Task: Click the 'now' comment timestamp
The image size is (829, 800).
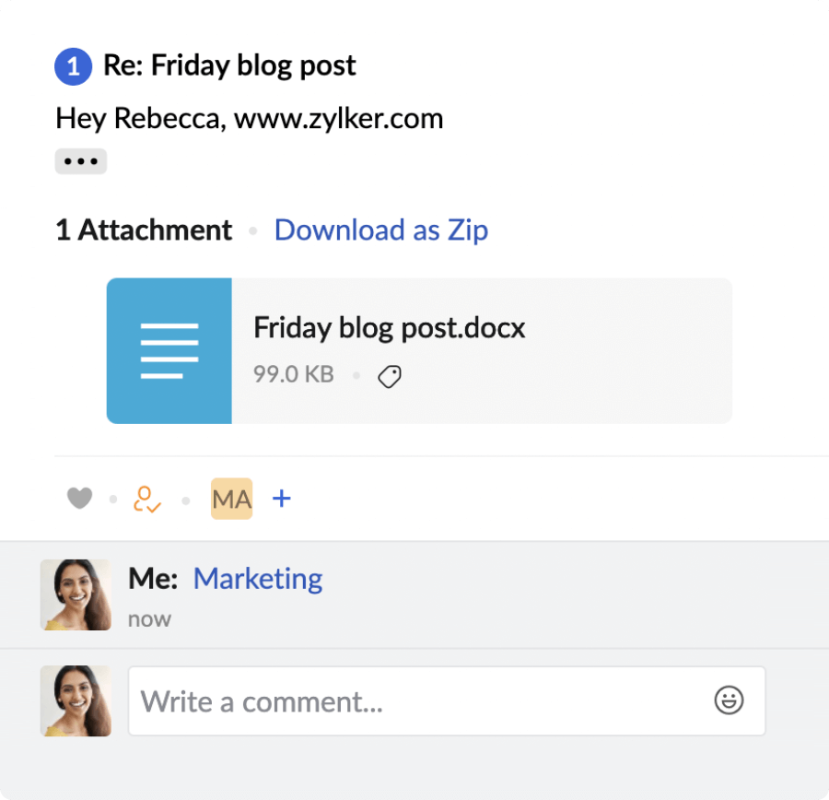Action: pyautogui.click(x=149, y=618)
